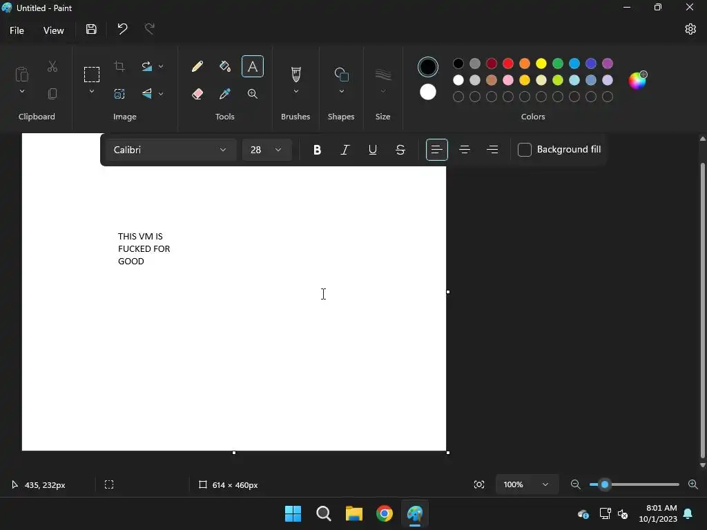707x530 pixels.
Task: Expand the Rotate options chevron
Action: 160,67
